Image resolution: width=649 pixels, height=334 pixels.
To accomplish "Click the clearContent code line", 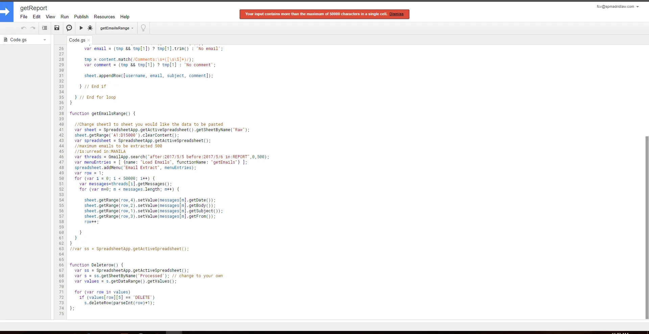I will pyautogui.click(x=127, y=135).
